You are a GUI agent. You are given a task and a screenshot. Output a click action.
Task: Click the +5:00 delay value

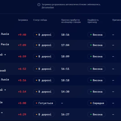(x=22, y=103)
